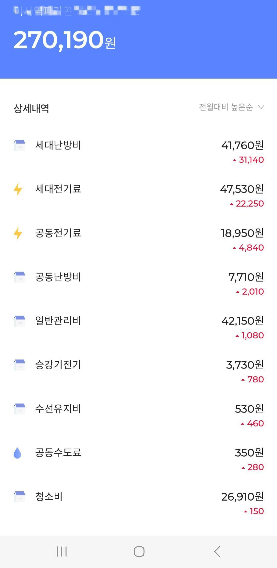This screenshot has height=568, width=277.
Task: Tap the water drop icon beside 공동수도료
Action: point(17,453)
